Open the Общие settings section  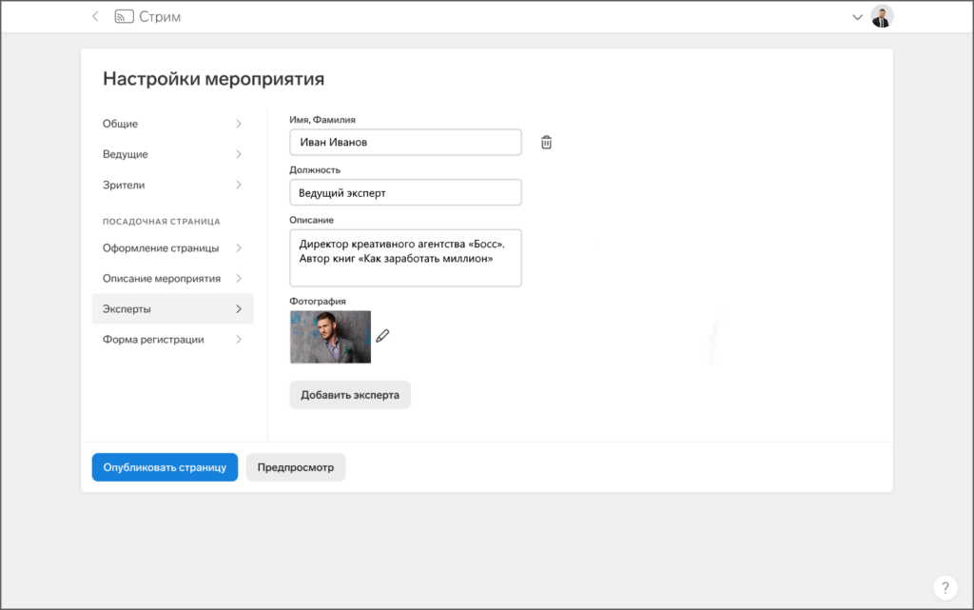(x=173, y=124)
